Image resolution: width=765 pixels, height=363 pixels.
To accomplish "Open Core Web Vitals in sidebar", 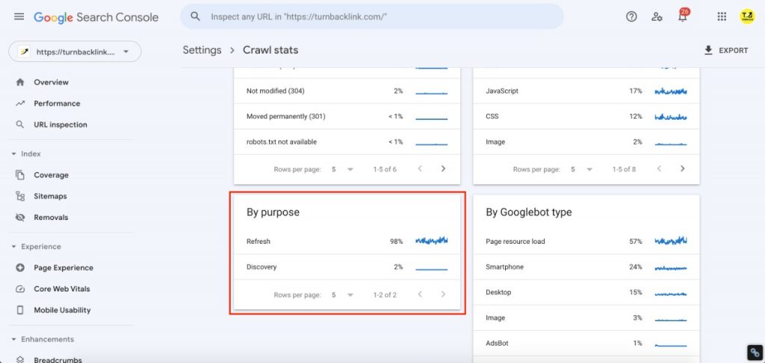I will (x=62, y=288).
